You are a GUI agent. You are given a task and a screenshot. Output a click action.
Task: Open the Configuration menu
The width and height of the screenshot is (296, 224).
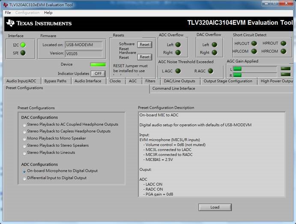coord(27,13)
